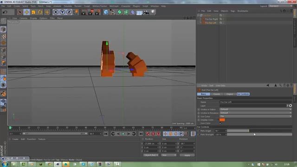This screenshot has width=297, height=167.
Task: Switch to the Ear Controls tab
Action: point(243,94)
